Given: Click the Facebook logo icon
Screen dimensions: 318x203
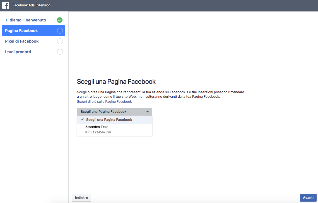Looking at the screenshot, I should point(6,5).
